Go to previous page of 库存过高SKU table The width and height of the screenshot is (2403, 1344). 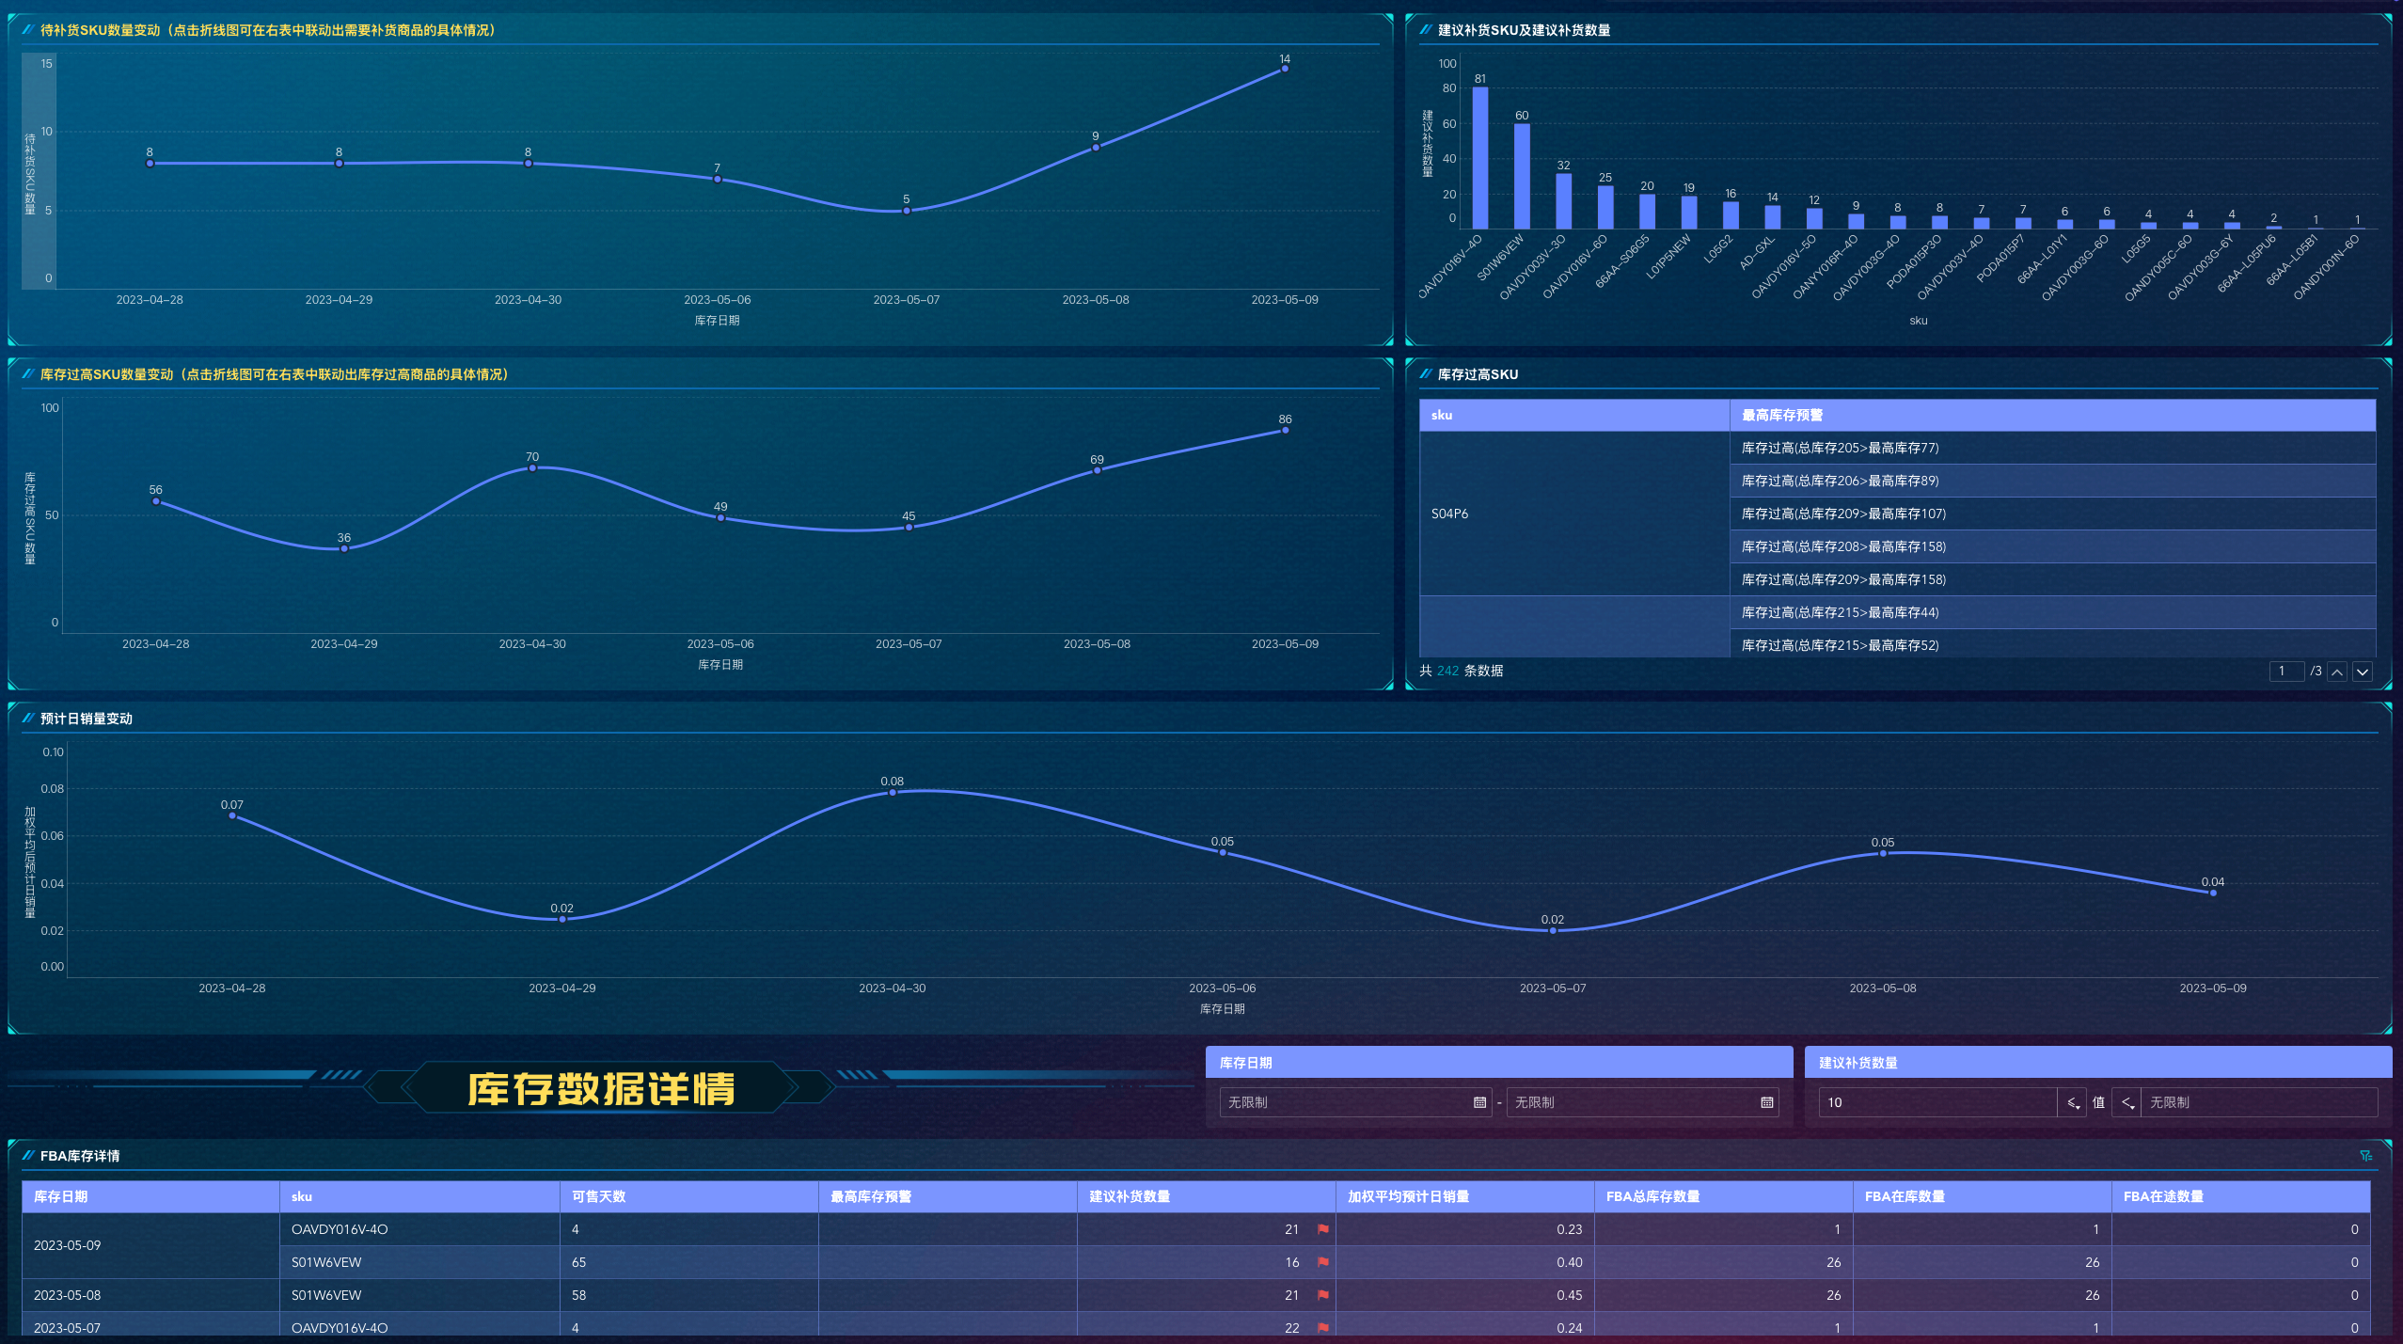(2337, 672)
